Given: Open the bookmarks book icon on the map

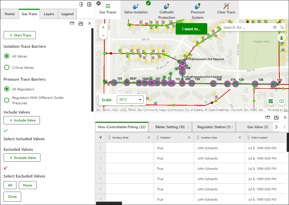Looking at the screenshot, I should tap(281, 101).
